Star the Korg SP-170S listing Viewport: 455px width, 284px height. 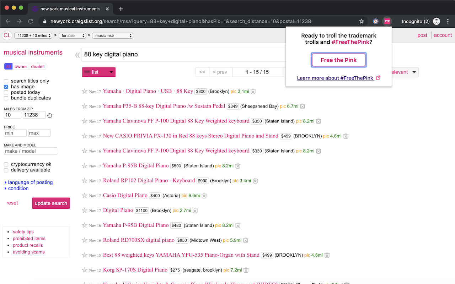pyautogui.click(x=85, y=270)
